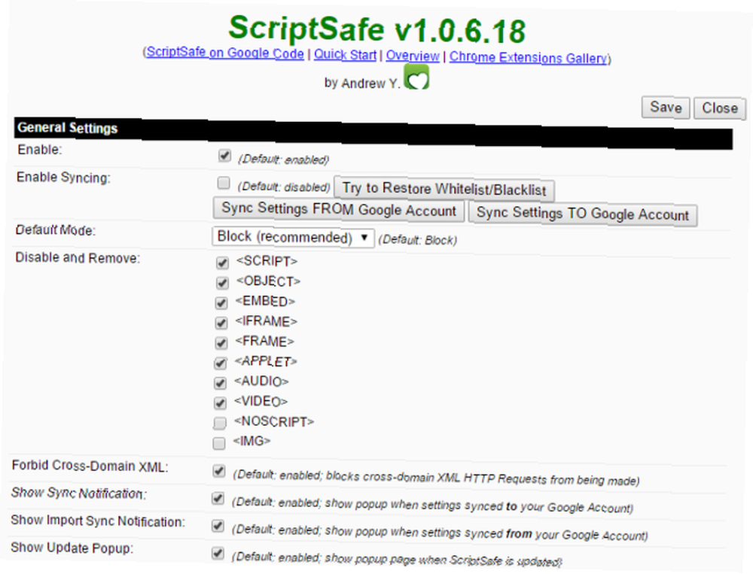Click the Show Update Popup label
The image size is (753, 574).
[72, 548]
